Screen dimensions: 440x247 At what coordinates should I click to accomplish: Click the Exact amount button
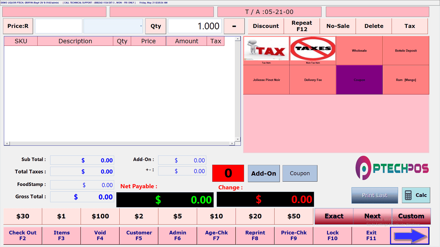(334, 216)
